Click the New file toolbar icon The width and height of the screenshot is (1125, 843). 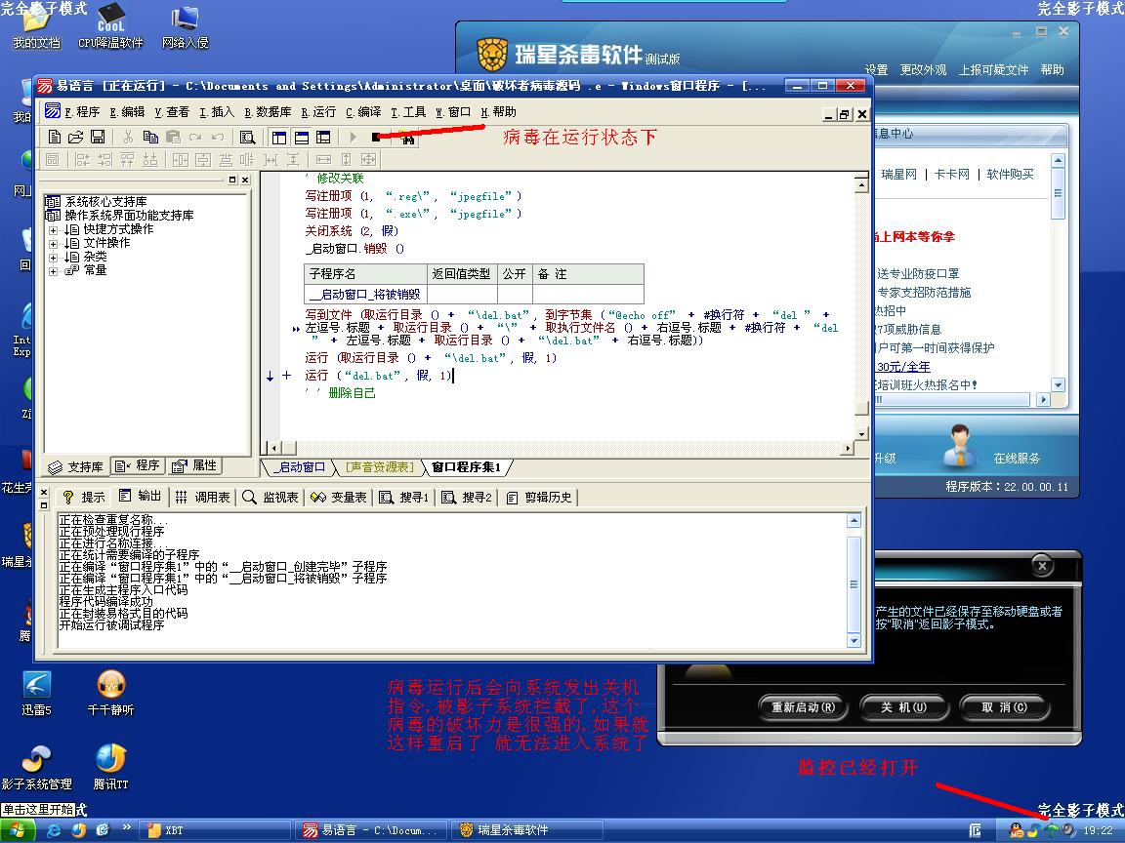coord(55,137)
